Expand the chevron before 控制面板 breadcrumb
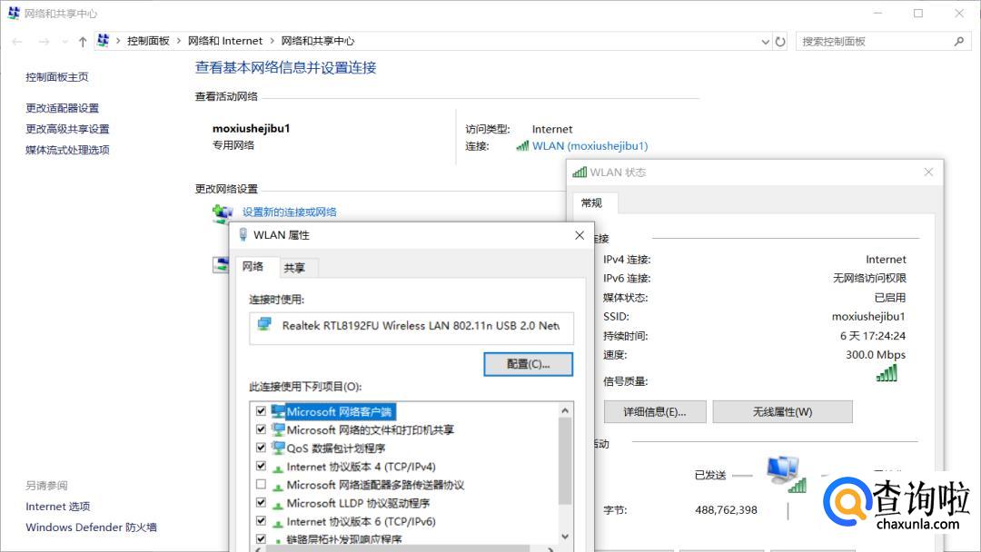Viewport: 981px width, 552px height. 118,41
